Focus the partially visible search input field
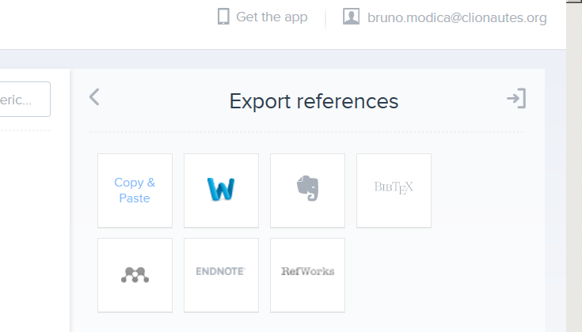 tap(25, 100)
